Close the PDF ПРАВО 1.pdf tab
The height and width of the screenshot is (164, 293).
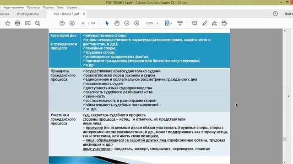pyautogui.click(x=84, y=14)
